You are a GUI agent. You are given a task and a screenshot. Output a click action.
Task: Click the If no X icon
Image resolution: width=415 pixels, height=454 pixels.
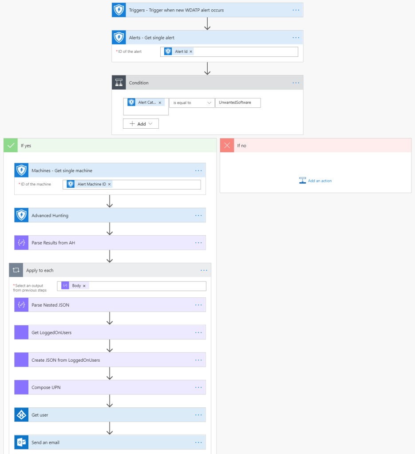[x=227, y=146]
